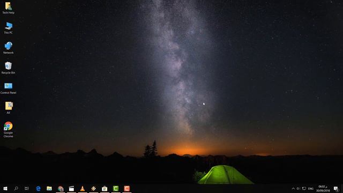The height and width of the screenshot is (193, 343).
Task: Open the volume control in tray
Action: [x=299, y=188]
